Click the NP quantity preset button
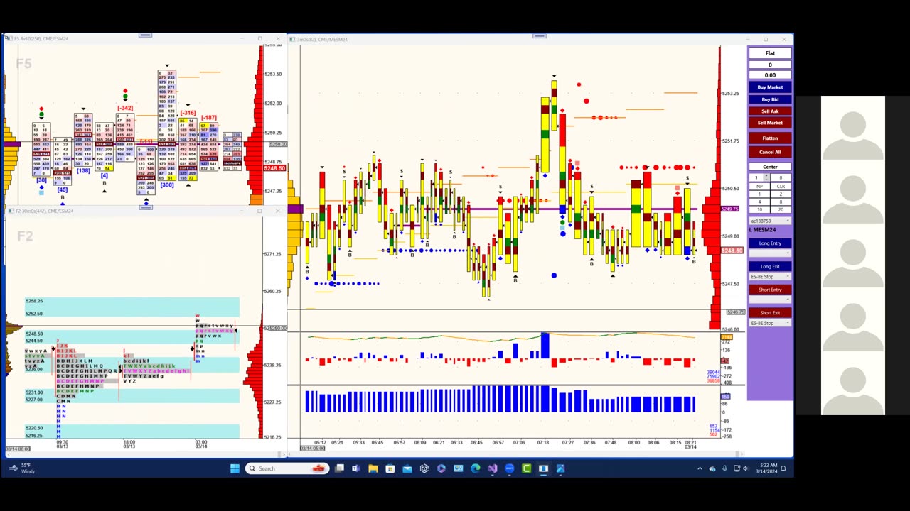 tap(759, 186)
